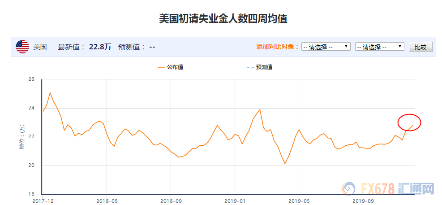The height and width of the screenshot is (205, 442).
Task: Click the red circle highlighting the latest value
Action: tap(409, 122)
